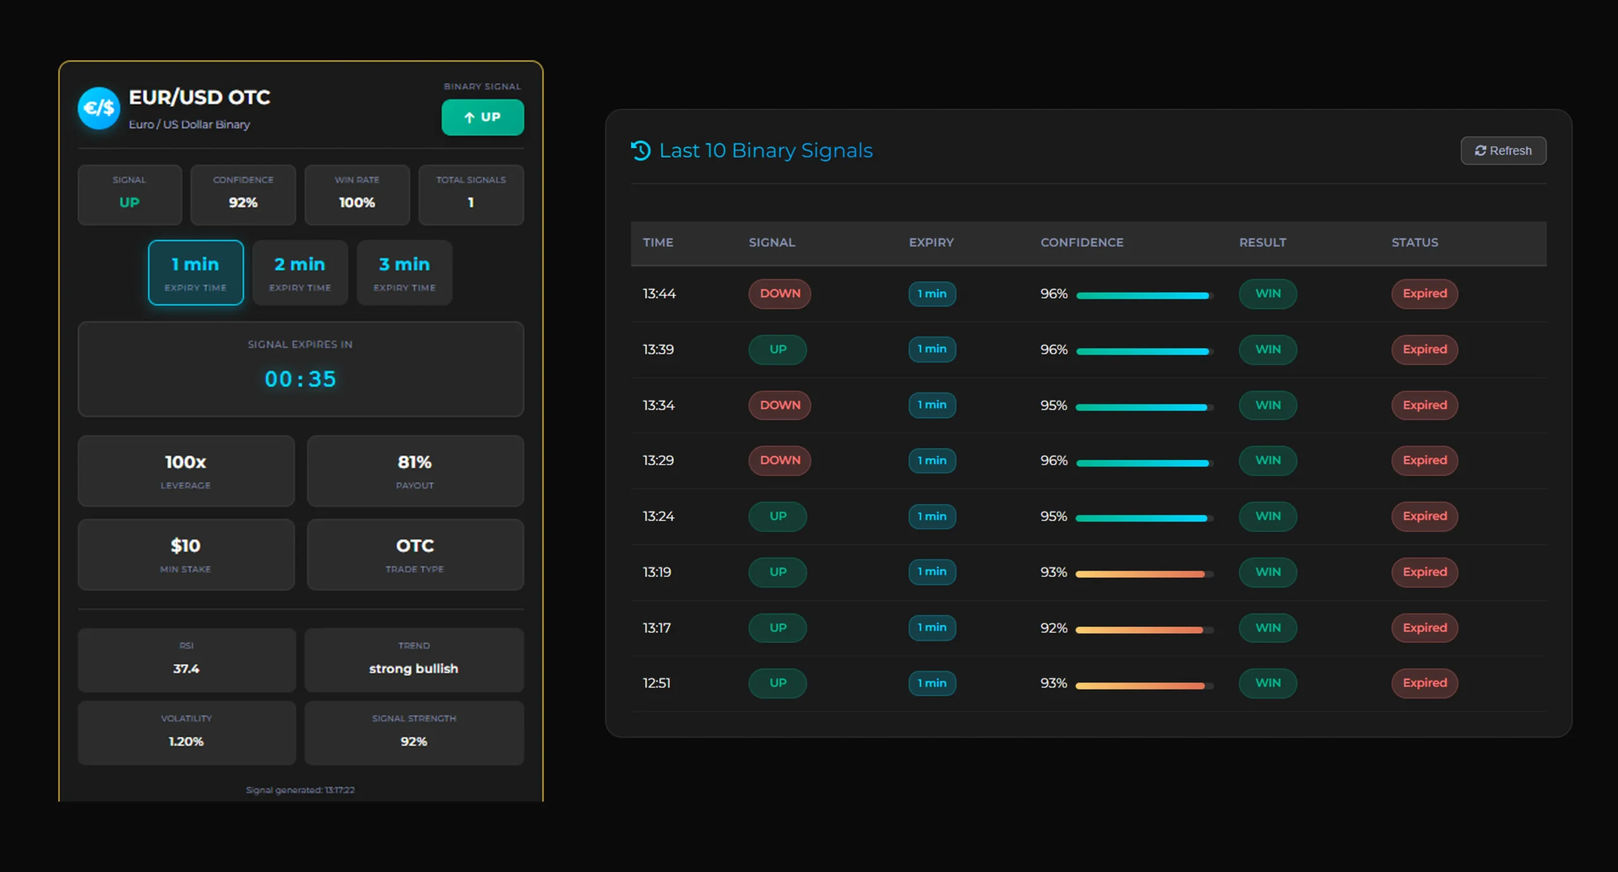Click the 100x Leverage card
This screenshot has width=1618, height=872.
click(x=186, y=471)
